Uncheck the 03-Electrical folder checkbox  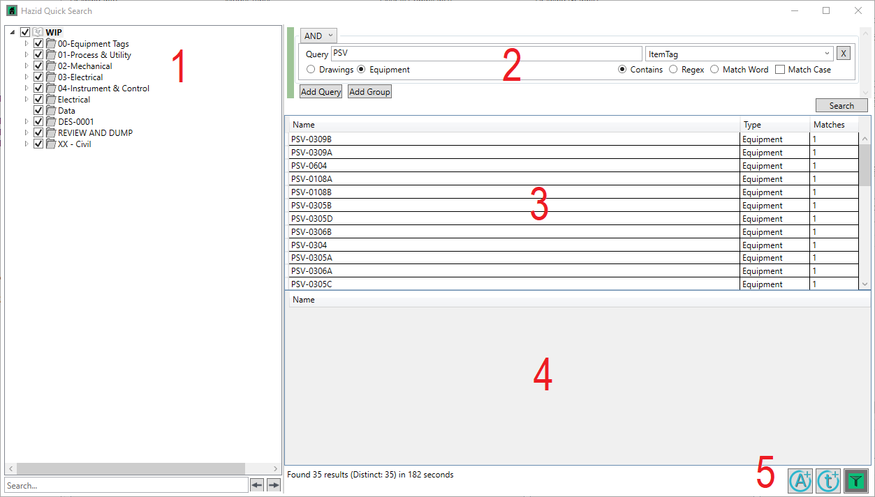pos(39,77)
